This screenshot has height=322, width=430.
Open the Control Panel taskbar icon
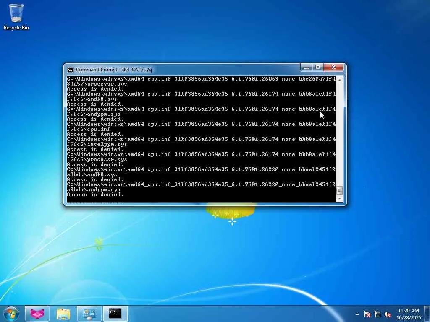(89, 314)
